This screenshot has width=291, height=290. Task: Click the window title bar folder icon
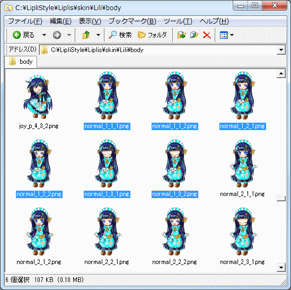click(x=8, y=8)
